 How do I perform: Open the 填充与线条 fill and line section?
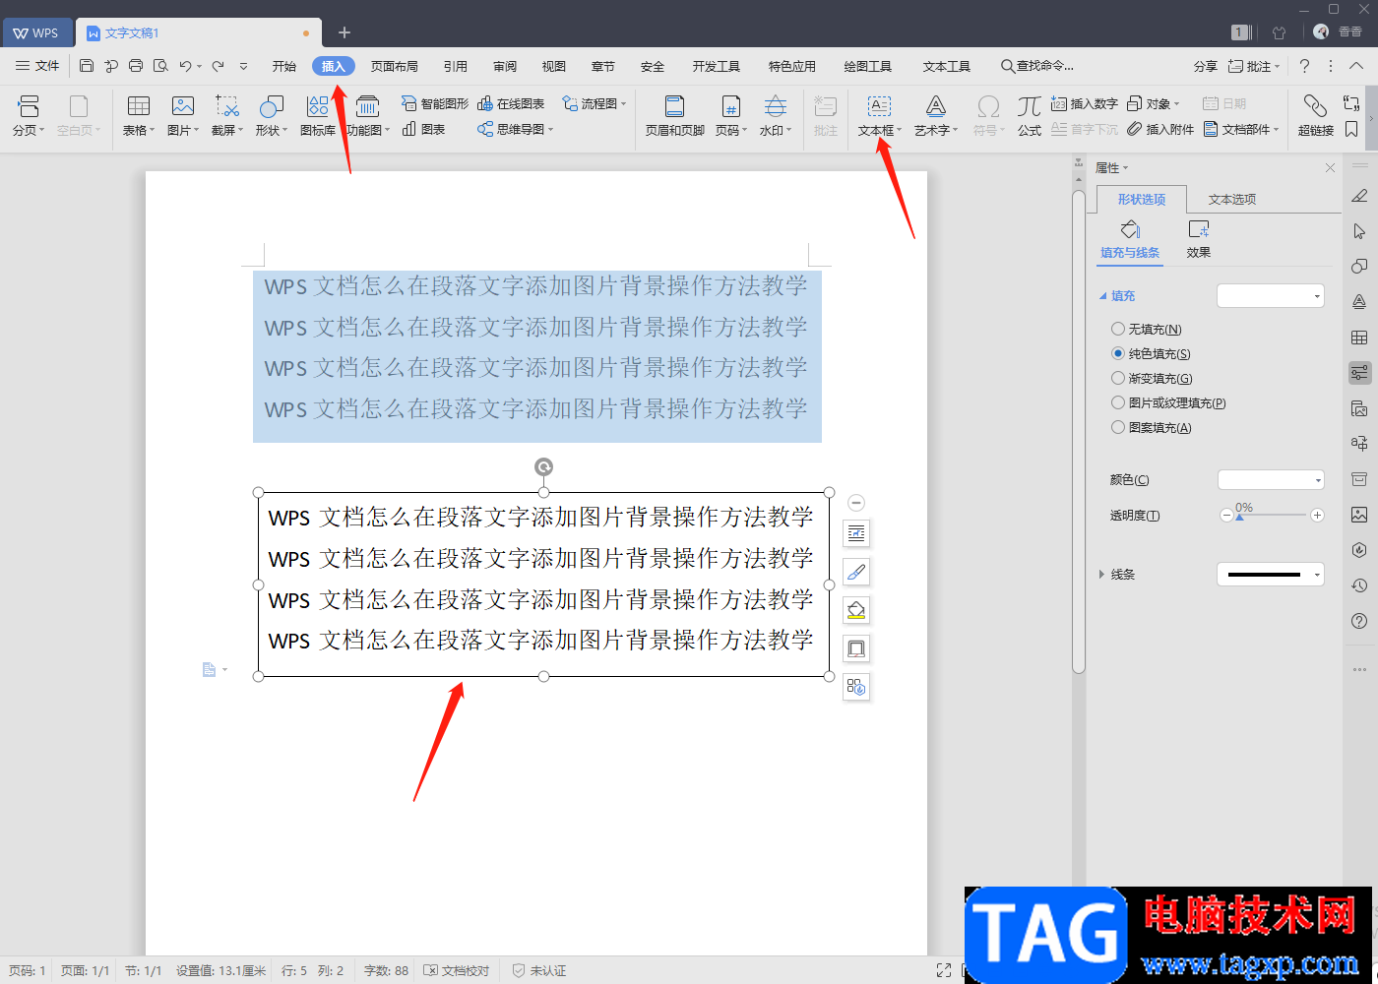[1130, 240]
